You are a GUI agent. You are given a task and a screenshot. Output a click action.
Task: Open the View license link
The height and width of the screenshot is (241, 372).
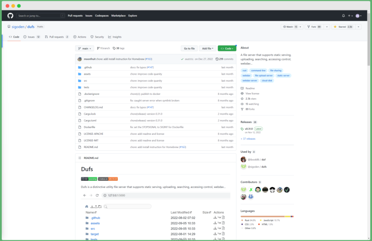coord(252,94)
